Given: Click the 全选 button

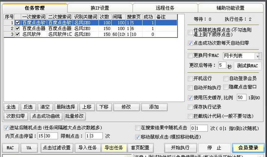Looking at the screenshot, I should 11,107.
